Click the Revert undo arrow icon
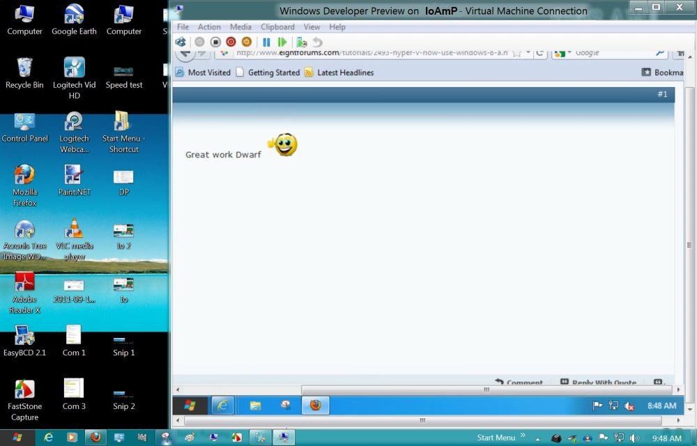The image size is (697, 446). pos(317,42)
